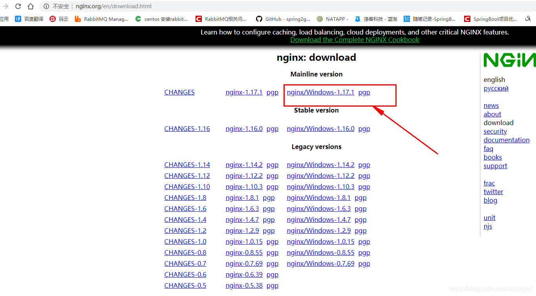
Task: Open the news sidebar link
Action: (x=491, y=105)
